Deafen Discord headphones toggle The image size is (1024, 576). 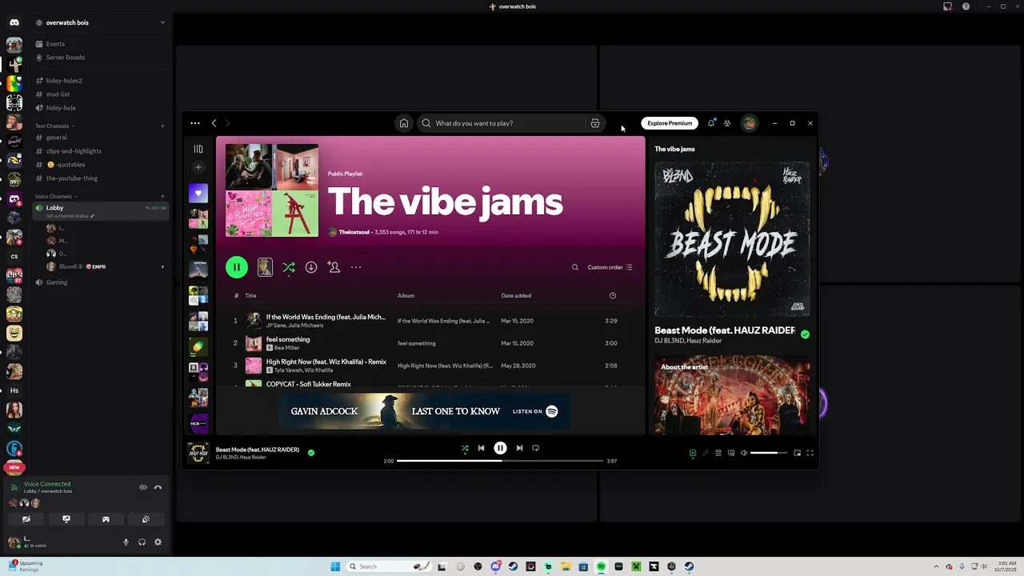[x=142, y=542]
